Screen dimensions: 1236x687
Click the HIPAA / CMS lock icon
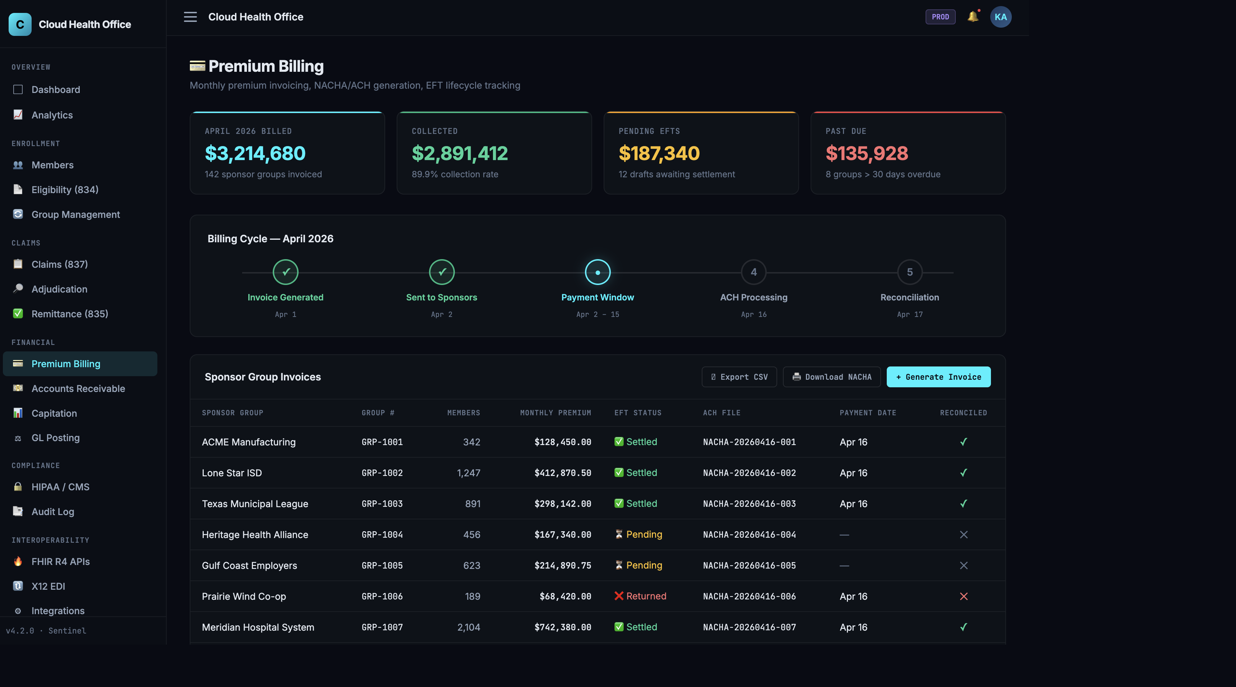tap(18, 487)
